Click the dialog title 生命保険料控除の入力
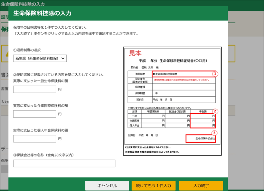Viewport: 264px width, 191px height. click(43, 13)
